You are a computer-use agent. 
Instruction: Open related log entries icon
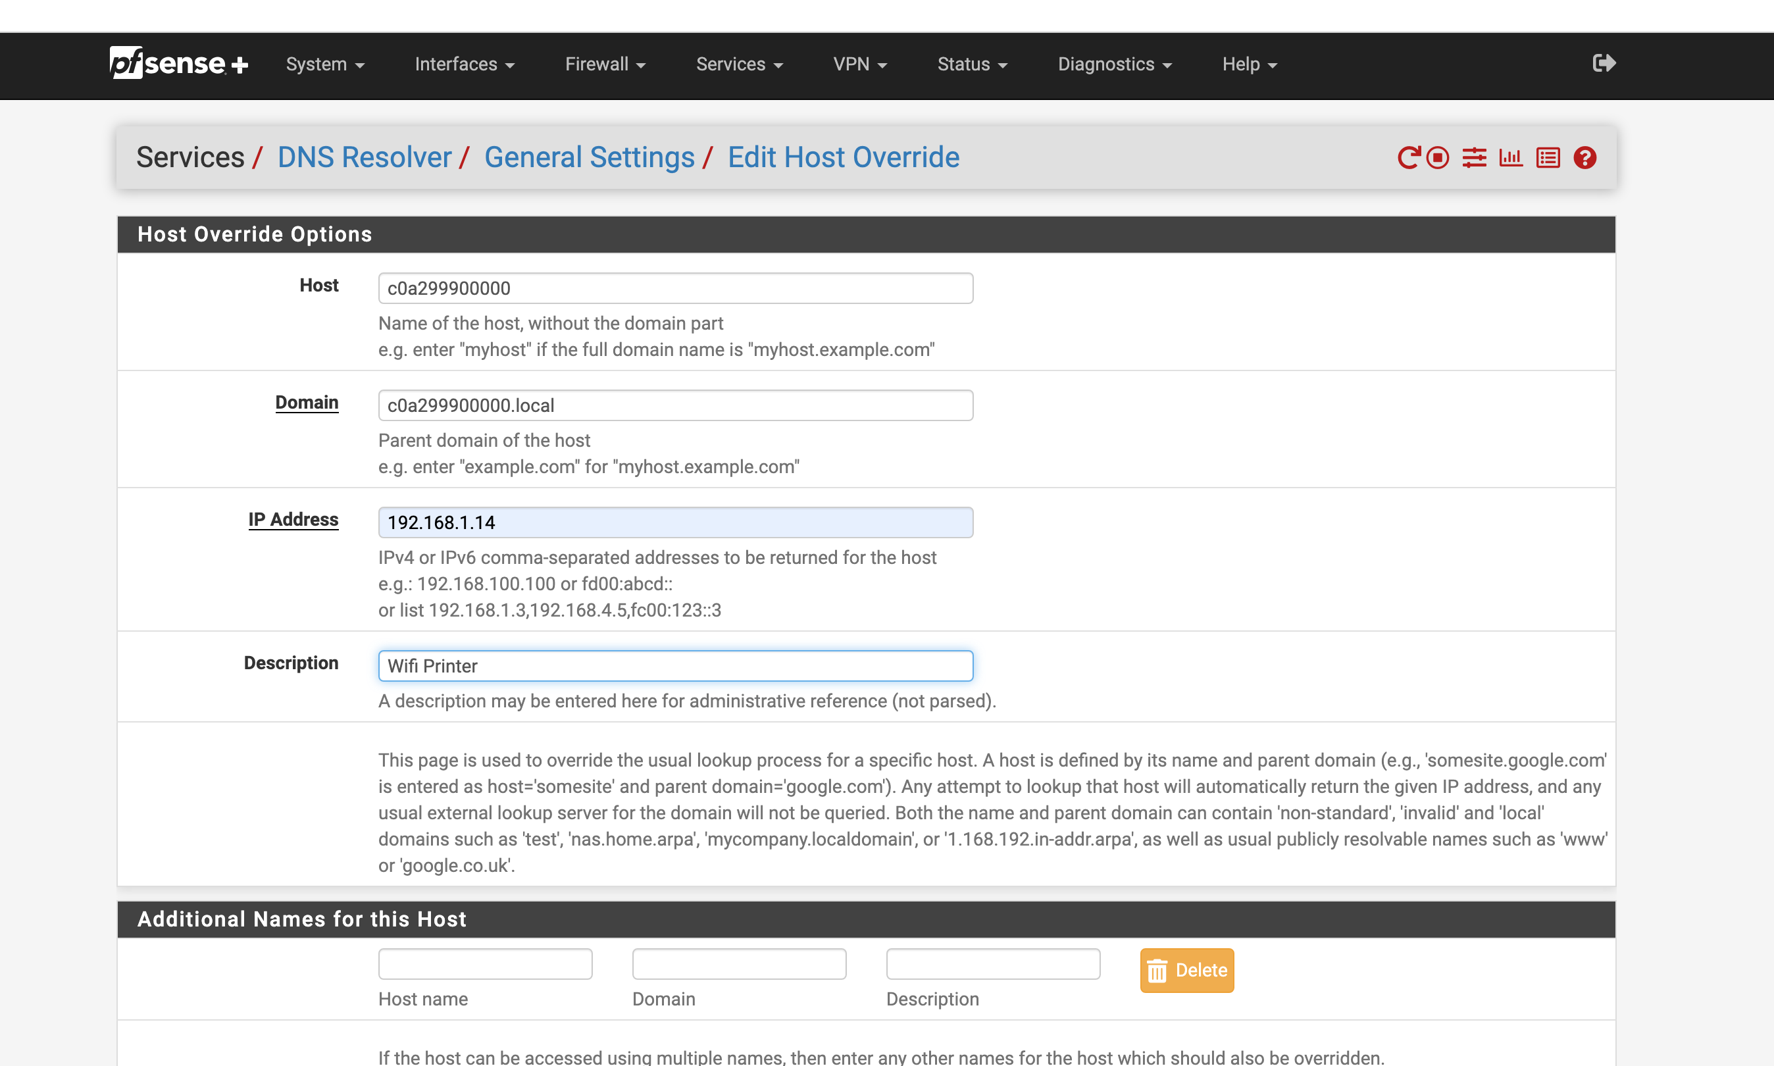(1548, 157)
